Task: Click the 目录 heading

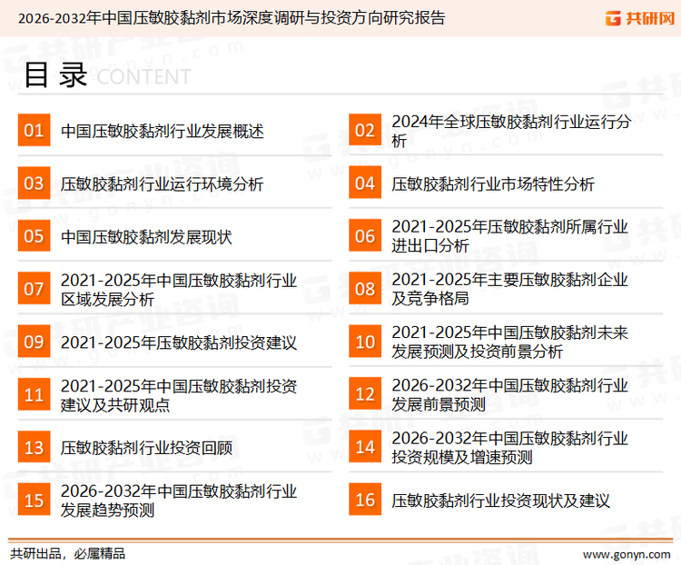Action: point(55,75)
